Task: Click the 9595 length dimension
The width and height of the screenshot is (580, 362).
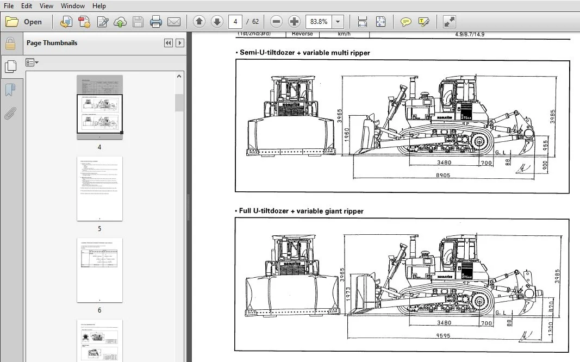Action: point(443,336)
